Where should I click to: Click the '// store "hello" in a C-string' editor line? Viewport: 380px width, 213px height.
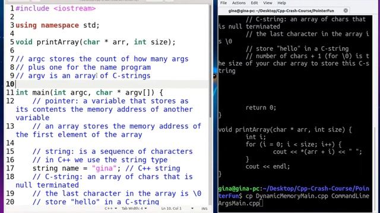pos(96,202)
